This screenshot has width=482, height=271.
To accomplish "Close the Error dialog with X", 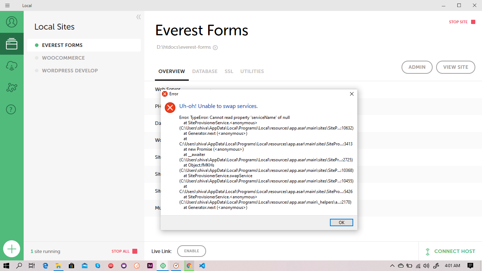I will 351,94.
